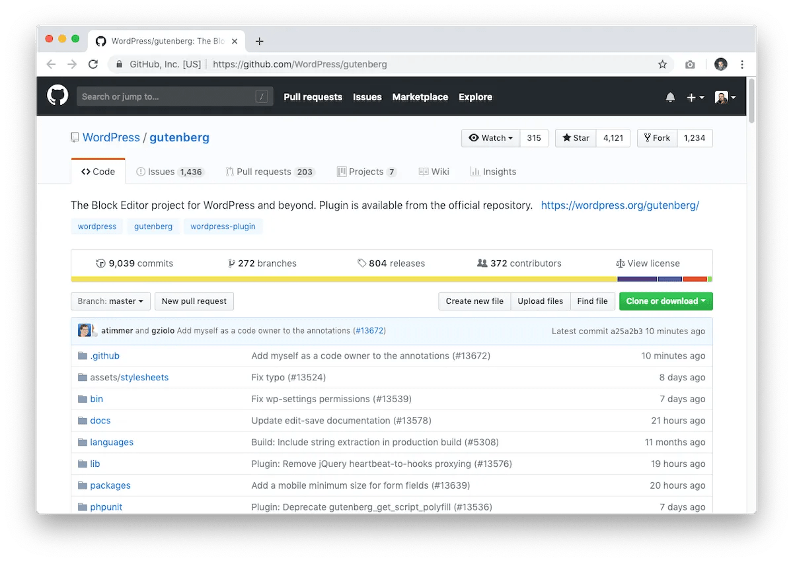View the 9,039 commits link
This screenshot has height=562, width=793.
tap(134, 263)
